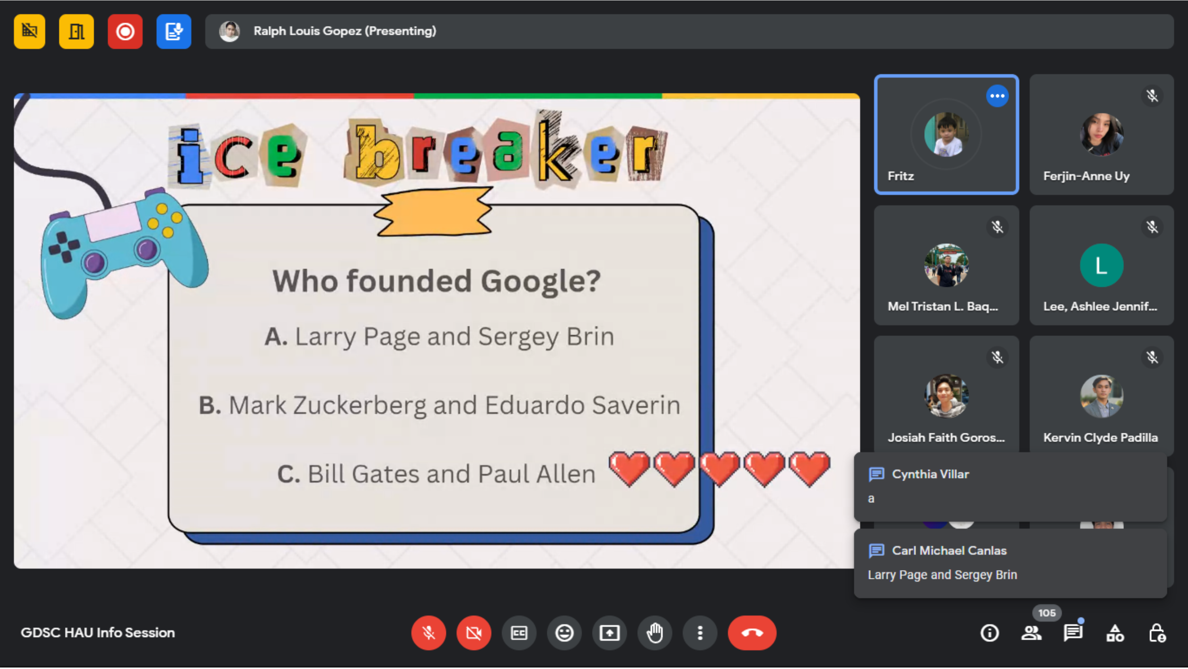Open more options on Fritz tile

[x=997, y=96]
